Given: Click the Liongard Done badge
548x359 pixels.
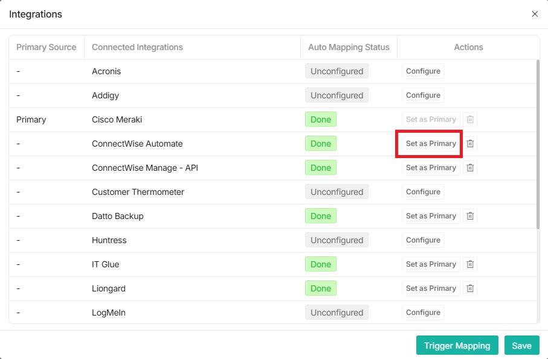Looking at the screenshot, I should pyautogui.click(x=320, y=288).
